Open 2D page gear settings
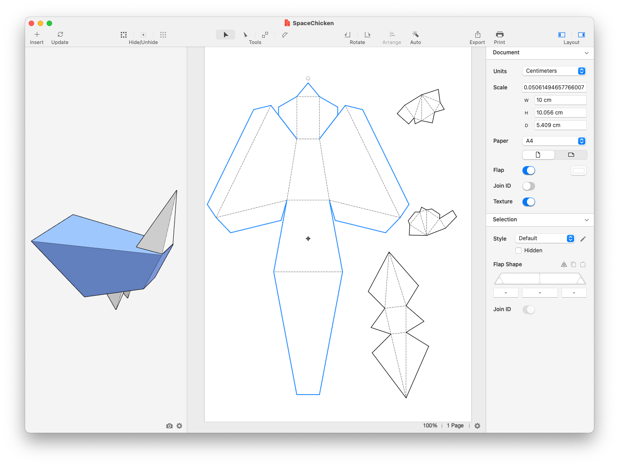 coord(478,426)
